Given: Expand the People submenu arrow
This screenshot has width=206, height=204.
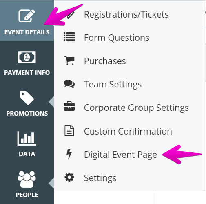Looking at the screenshot, I should pyautogui.click(x=51, y=183).
